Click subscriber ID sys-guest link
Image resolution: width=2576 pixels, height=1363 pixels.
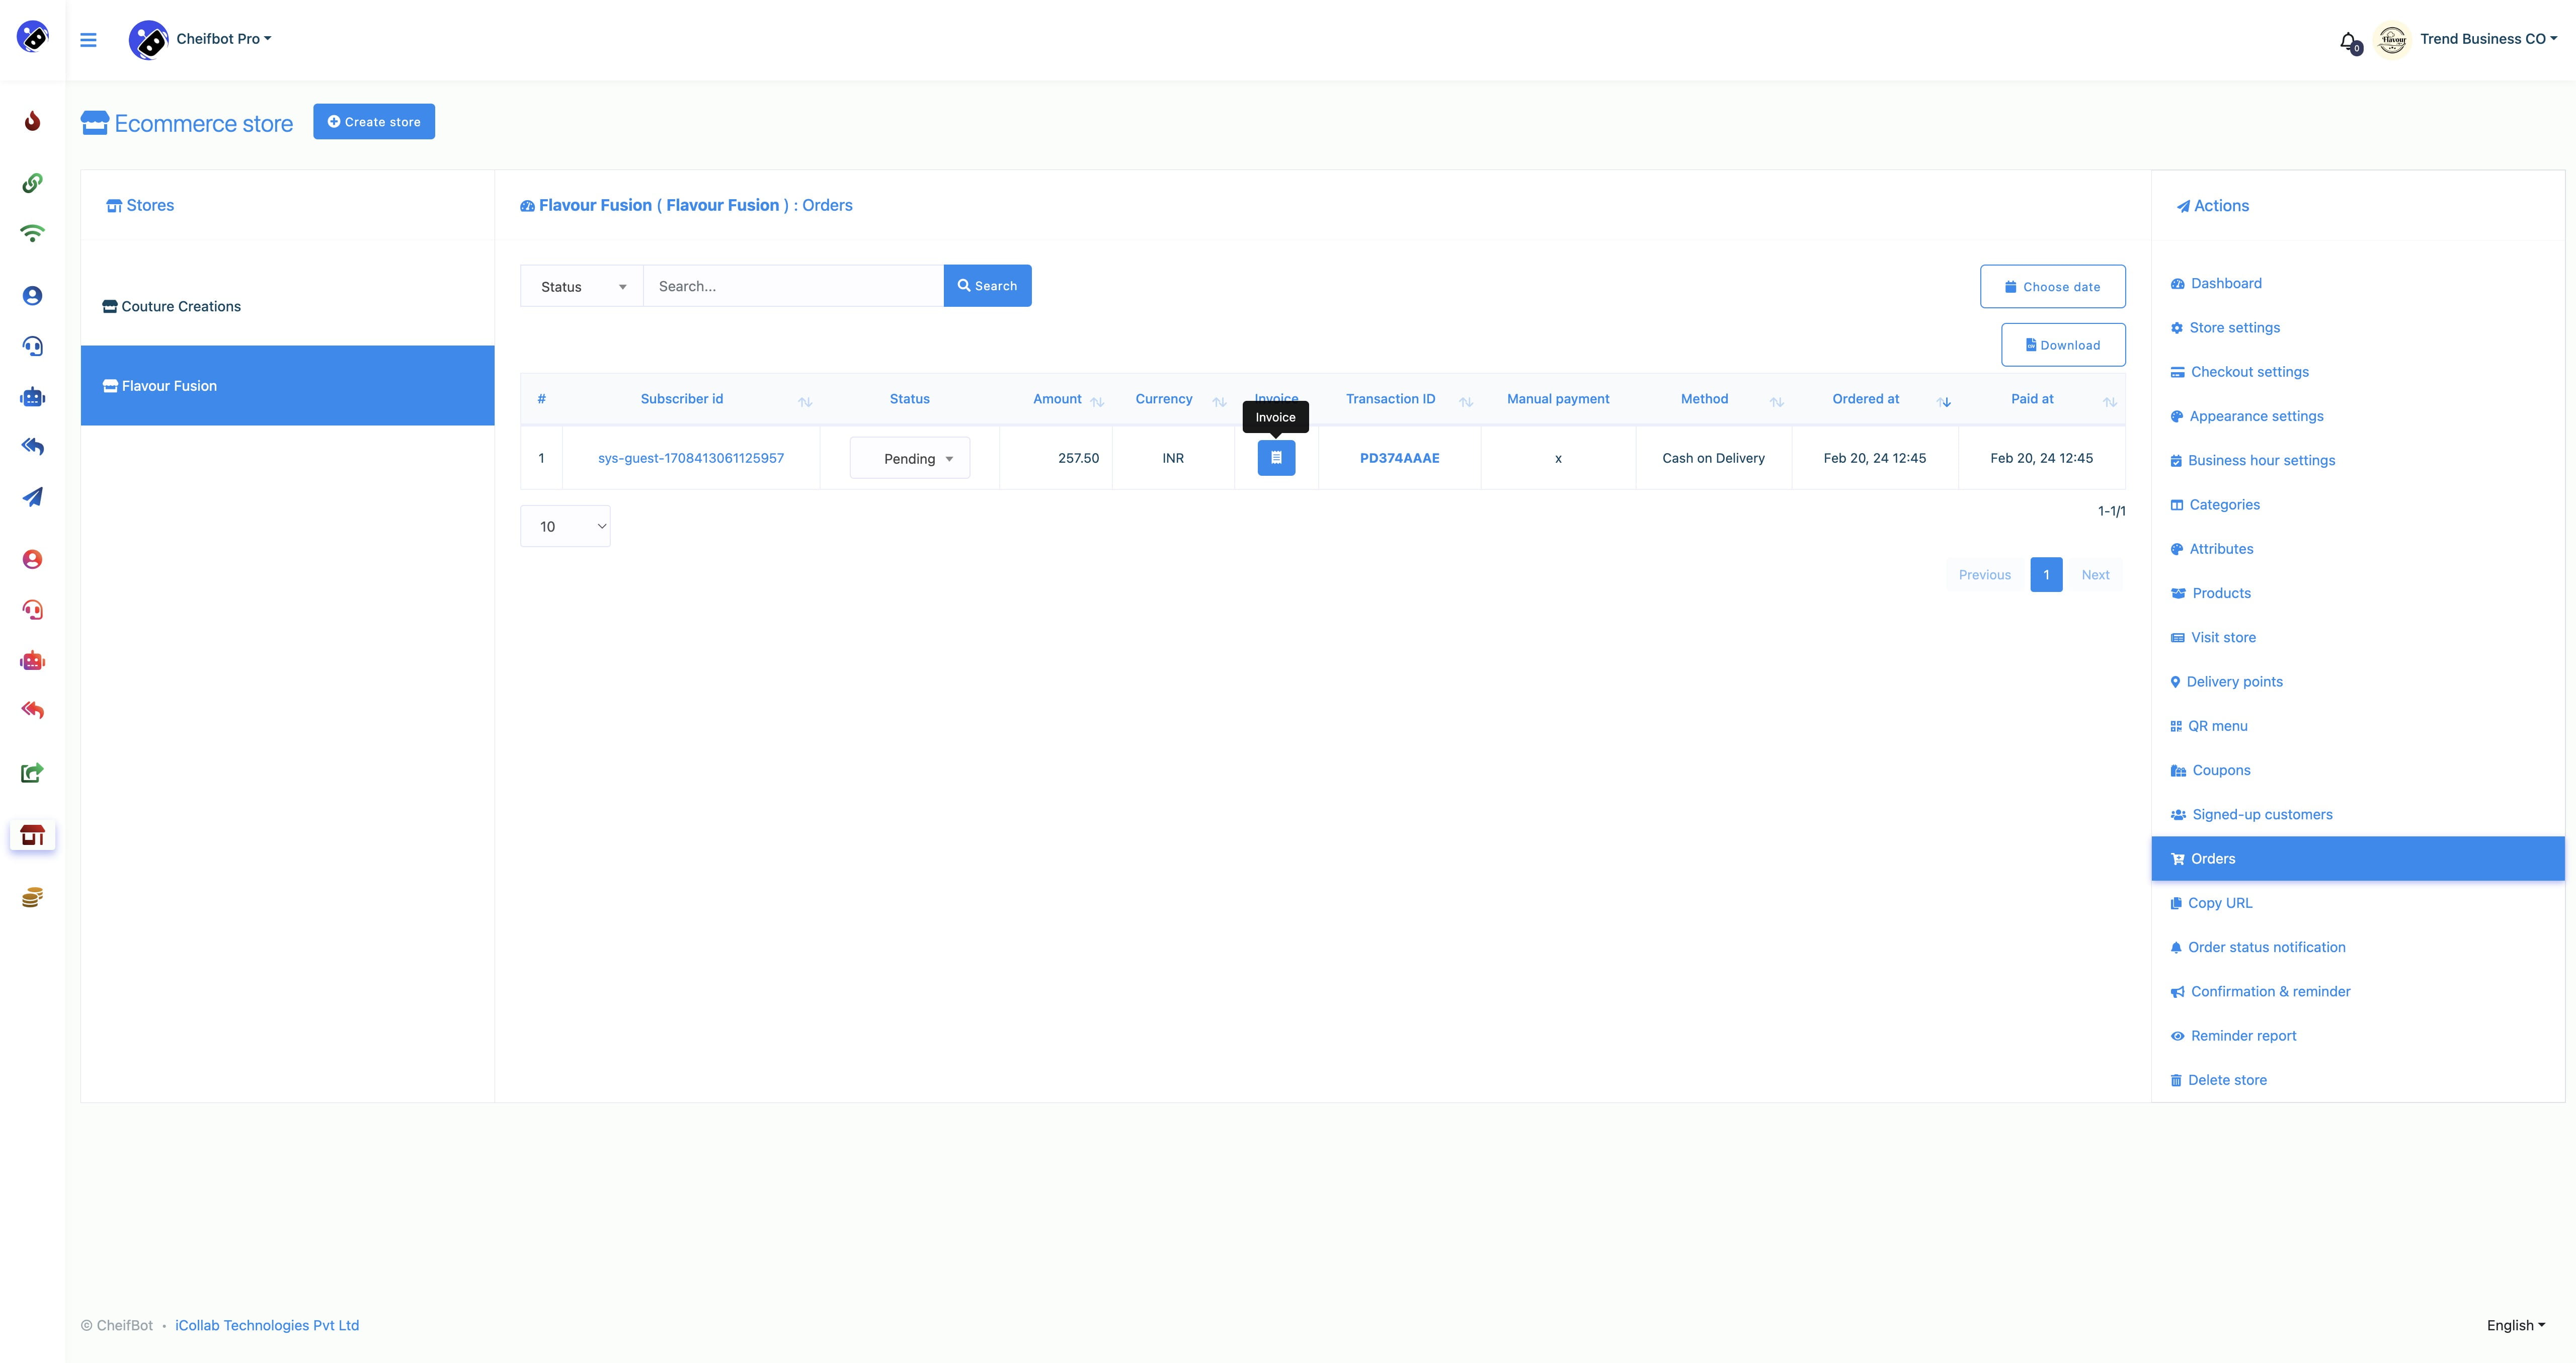pyautogui.click(x=690, y=457)
